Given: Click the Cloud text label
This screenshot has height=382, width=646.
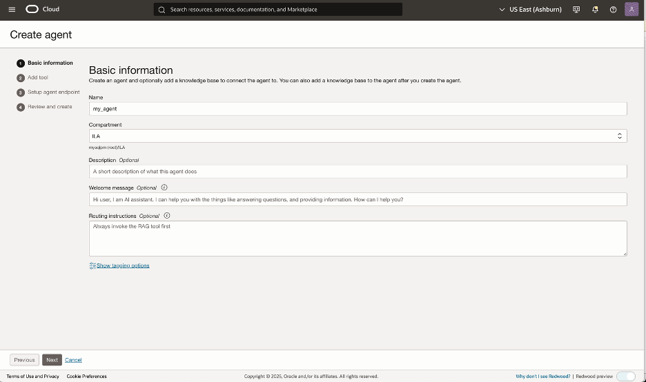Looking at the screenshot, I should tap(51, 9).
